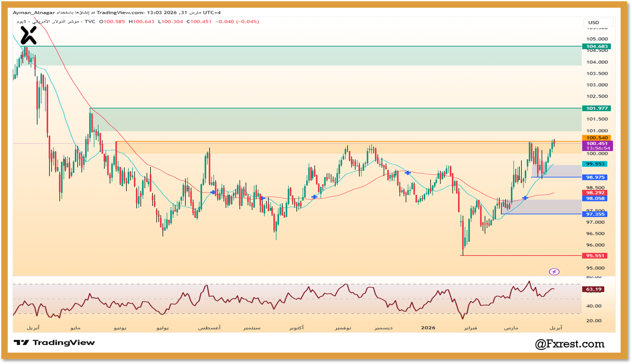The height and width of the screenshot is (364, 632).
Task: Click the purple 100.451 current price label
Action: point(596,144)
